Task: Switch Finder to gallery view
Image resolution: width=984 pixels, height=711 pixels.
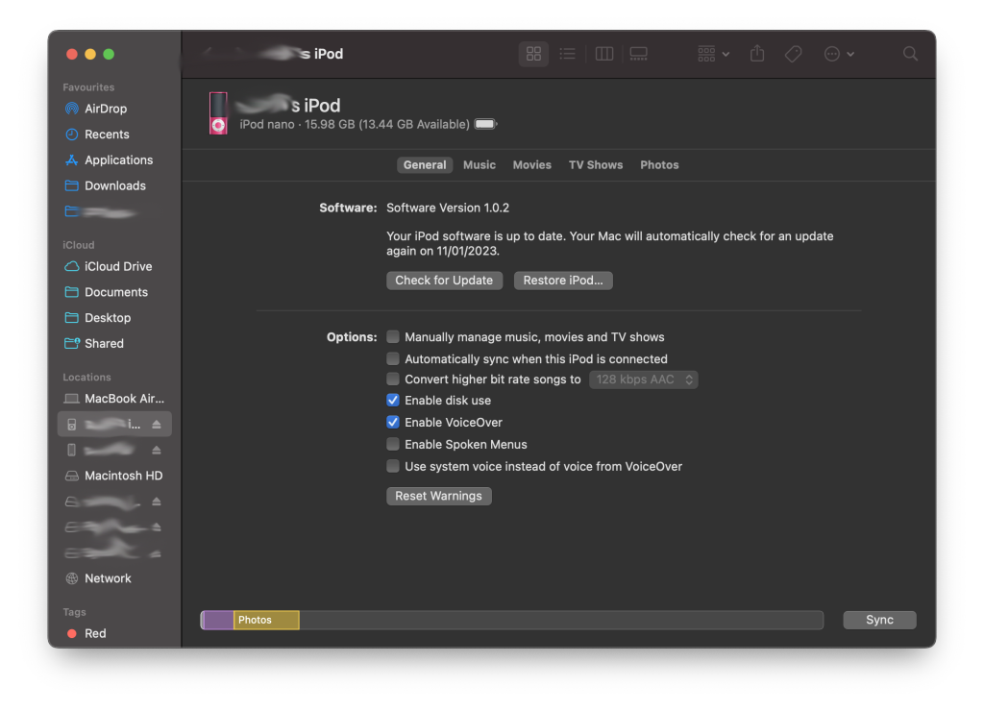Action: [x=638, y=54]
